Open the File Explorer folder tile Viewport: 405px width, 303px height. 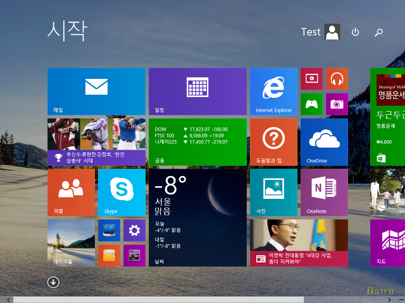coord(109,256)
